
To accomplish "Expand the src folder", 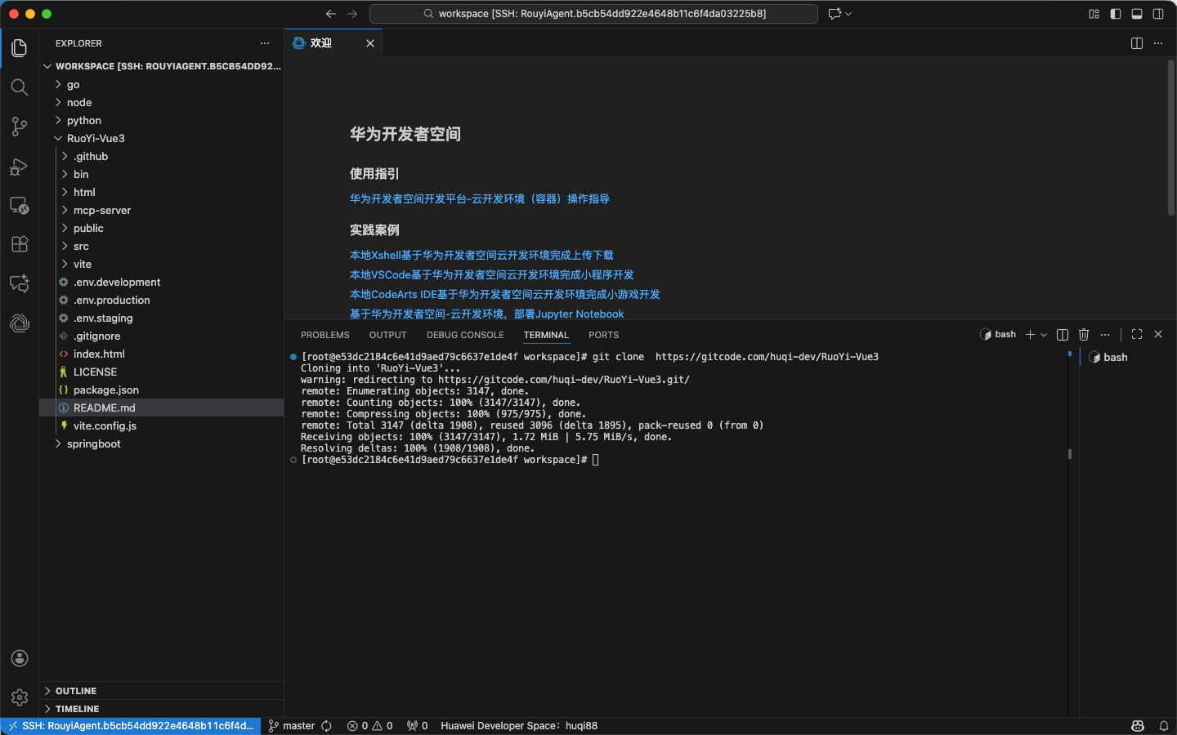I will click(161, 247).
